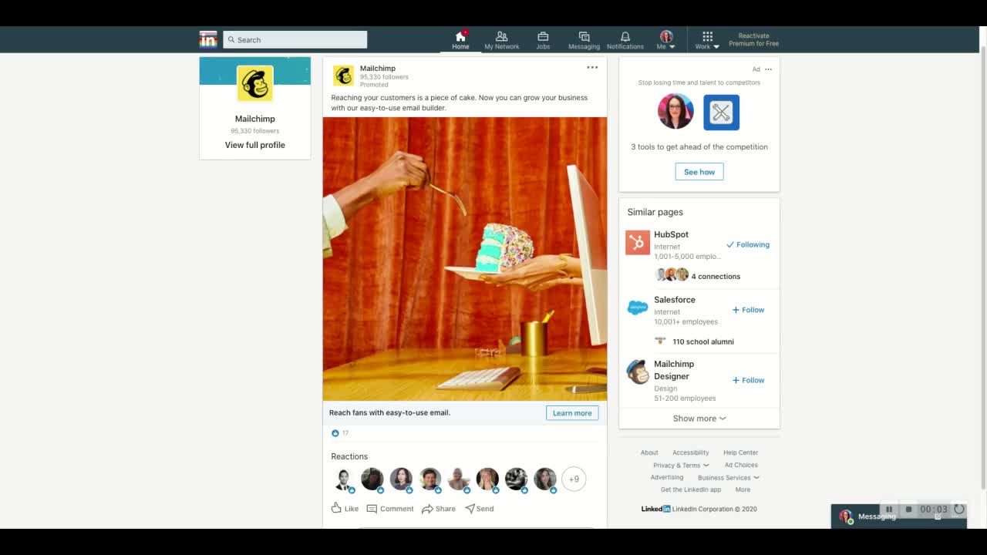Click Mailchimp logo in post header
The height and width of the screenshot is (555, 987).
pos(343,76)
